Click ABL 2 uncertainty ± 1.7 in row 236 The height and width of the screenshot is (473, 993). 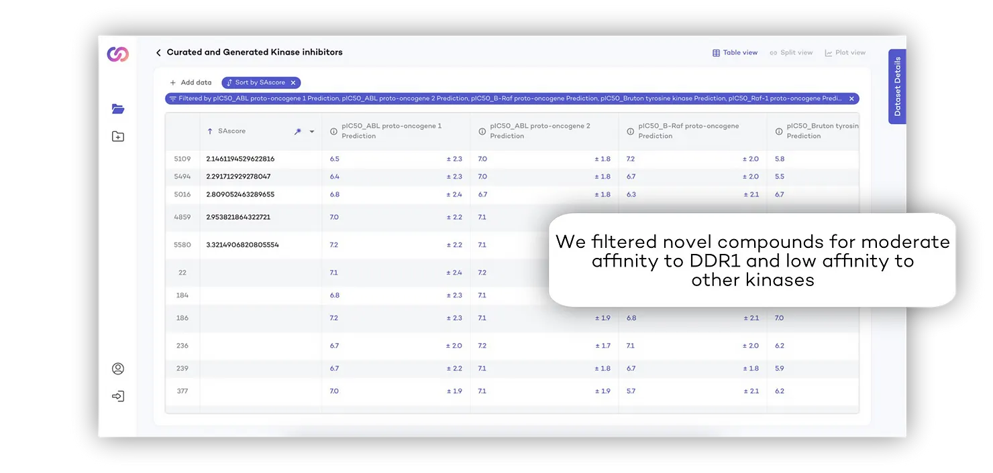pos(603,346)
